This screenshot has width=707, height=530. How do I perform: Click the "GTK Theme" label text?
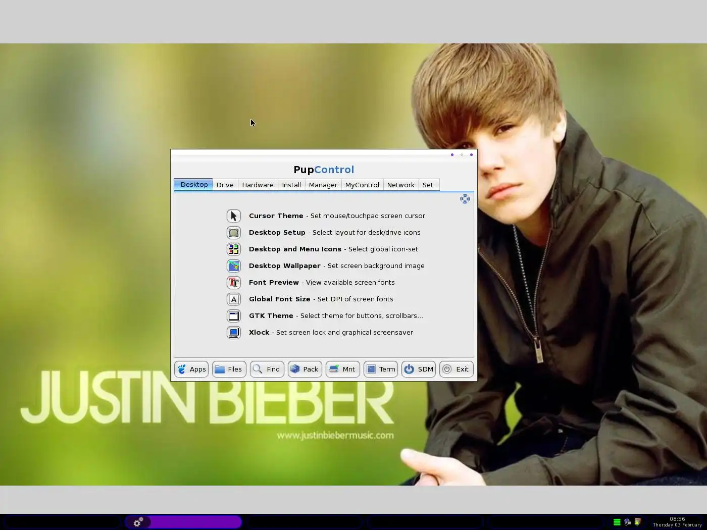(x=271, y=316)
